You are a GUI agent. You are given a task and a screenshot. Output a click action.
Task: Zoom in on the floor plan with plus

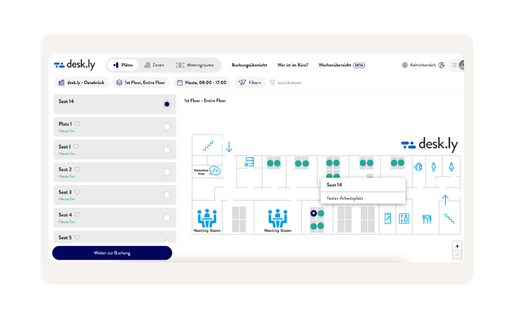tap(457, 246)
